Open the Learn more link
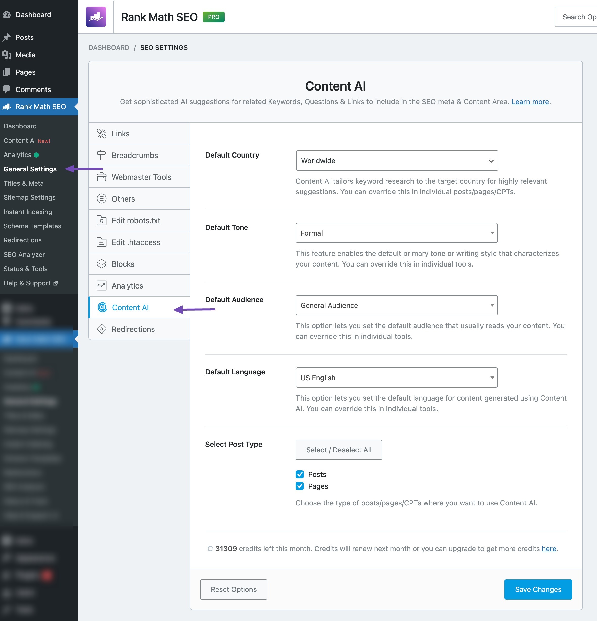The width and height of the screenshot is (597, 621). click(x=530, y=102)
